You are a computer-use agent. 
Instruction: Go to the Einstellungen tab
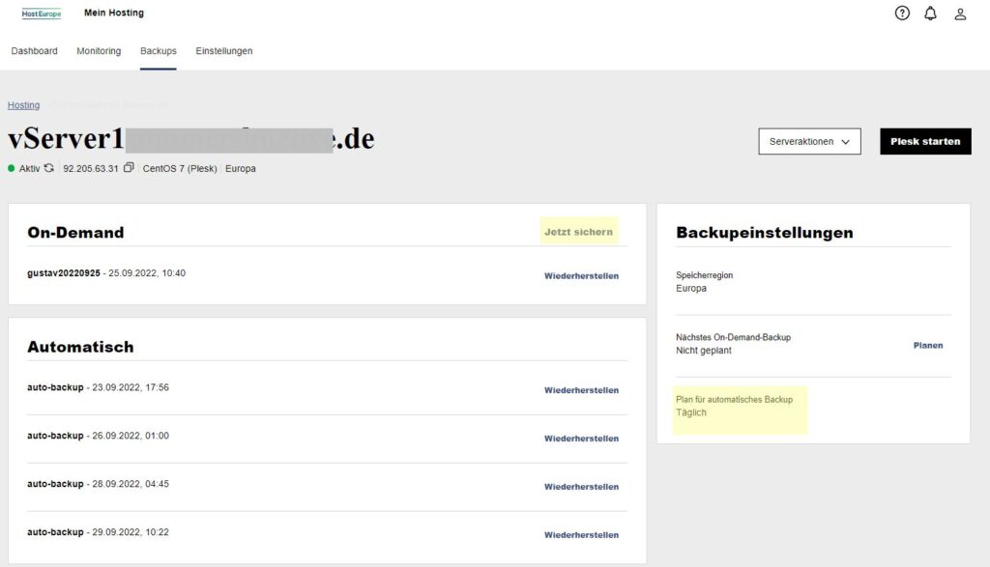224,51
